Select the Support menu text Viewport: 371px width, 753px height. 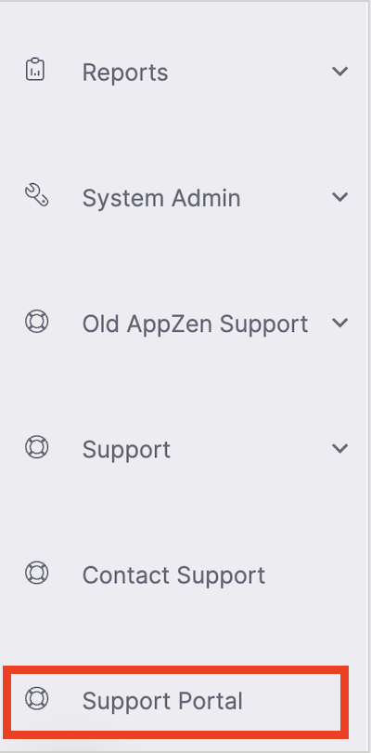click(x=126, y=451)
